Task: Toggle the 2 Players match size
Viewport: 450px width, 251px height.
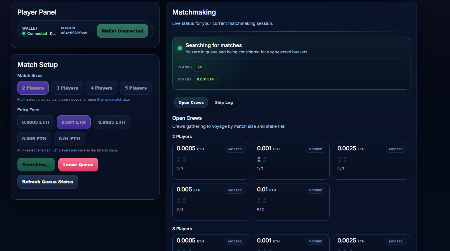Action: point(33,88)
